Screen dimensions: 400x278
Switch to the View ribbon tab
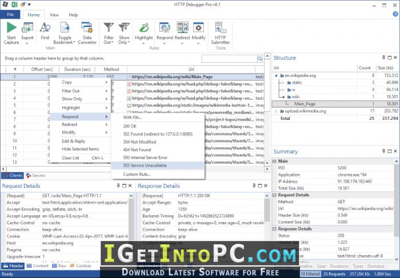[54, 15]
